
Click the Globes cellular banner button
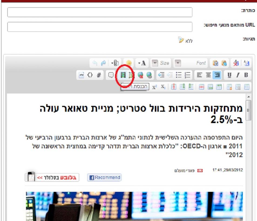pyautogui.click(x=52, y=178)
